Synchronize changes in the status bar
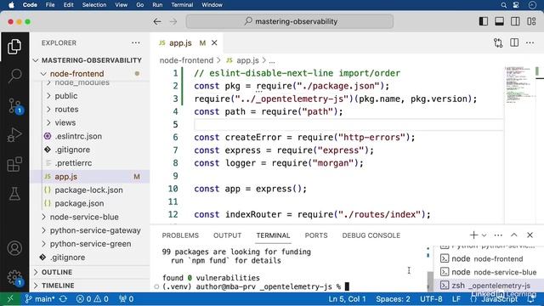This screenshot has width=544, height=306. (63, 298)
